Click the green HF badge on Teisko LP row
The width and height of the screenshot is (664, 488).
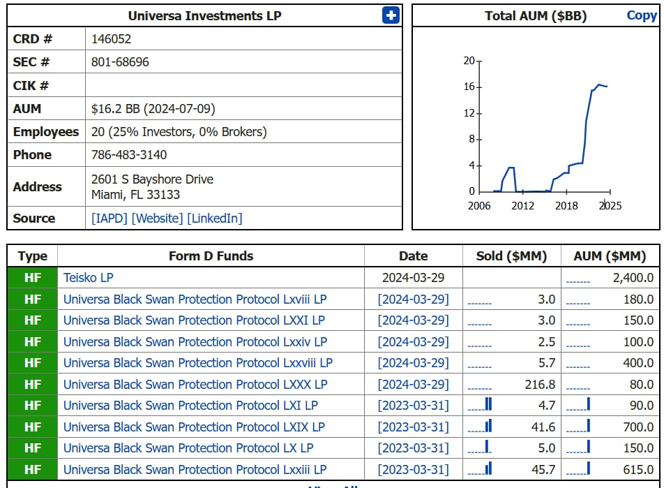pos(33,278)
